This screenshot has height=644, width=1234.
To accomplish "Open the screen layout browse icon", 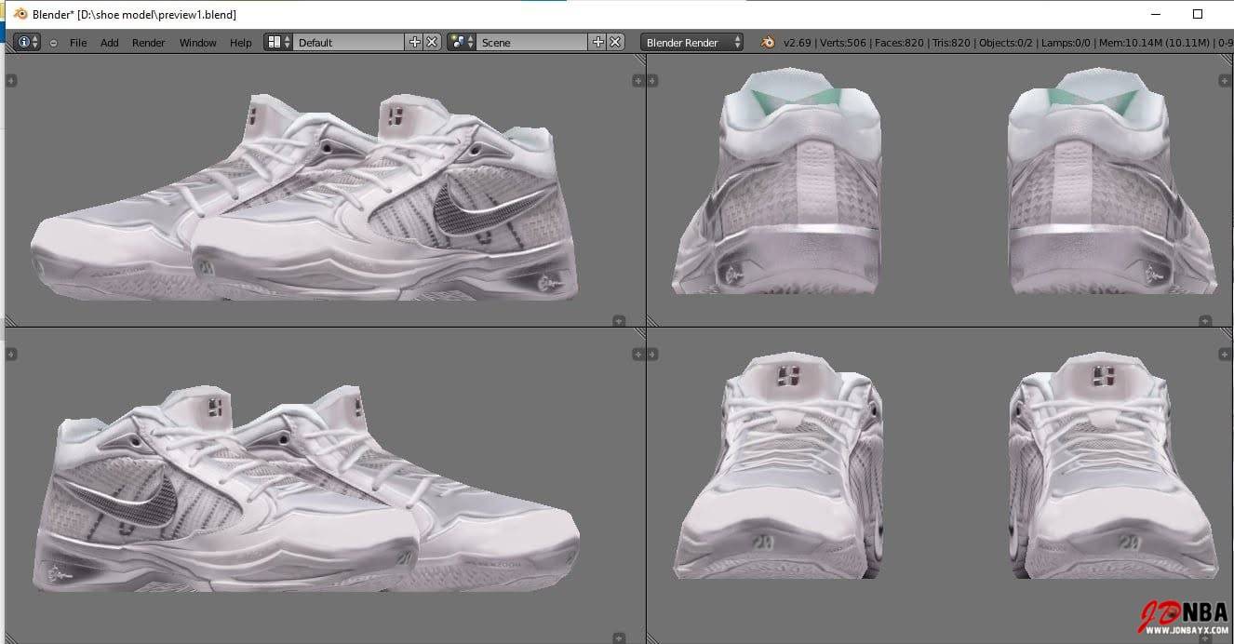I will coord(278,42).
